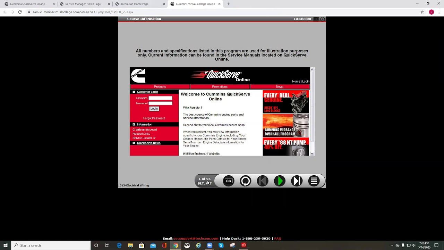This screenshot has height=250, width=444.
Task: Open the Forgot Password link
Action: pos(154,118)
